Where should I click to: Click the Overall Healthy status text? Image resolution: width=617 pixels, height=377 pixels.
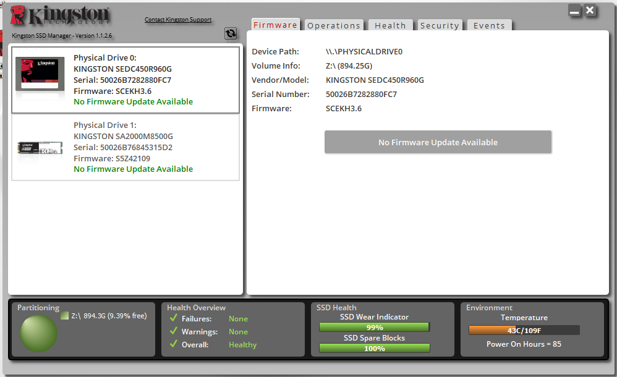coord(243,344)
